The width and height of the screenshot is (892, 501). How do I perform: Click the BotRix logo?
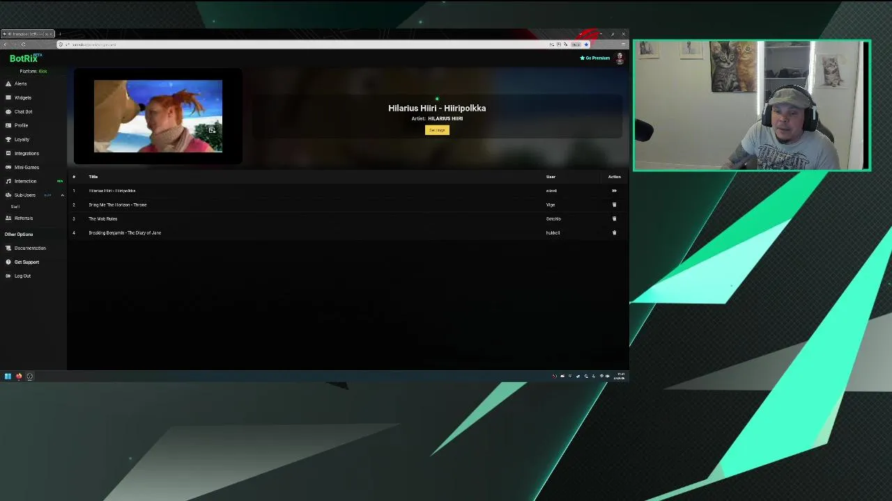(25, 58)
